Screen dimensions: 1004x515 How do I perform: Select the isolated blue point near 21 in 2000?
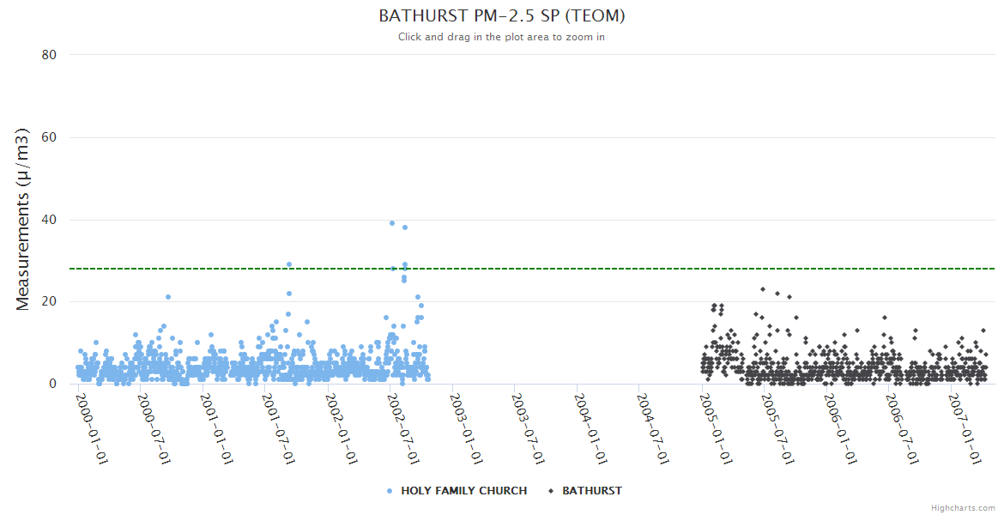[x=168, y=297]
